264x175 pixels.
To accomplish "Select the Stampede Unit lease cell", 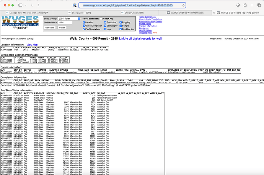I will click(x=108, y=72).
